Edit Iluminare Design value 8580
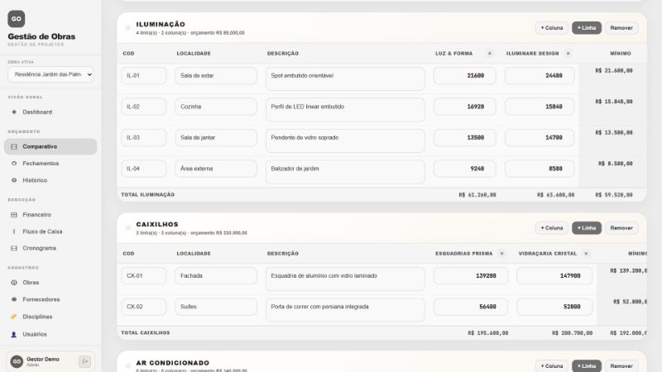Image resolution: width=662 pixels, height=372 pixels. click(x=540, y=169)
